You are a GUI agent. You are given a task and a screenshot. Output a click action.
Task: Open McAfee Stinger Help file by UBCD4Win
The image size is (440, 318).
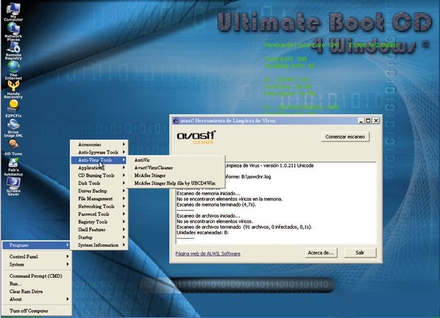(177, 183)
